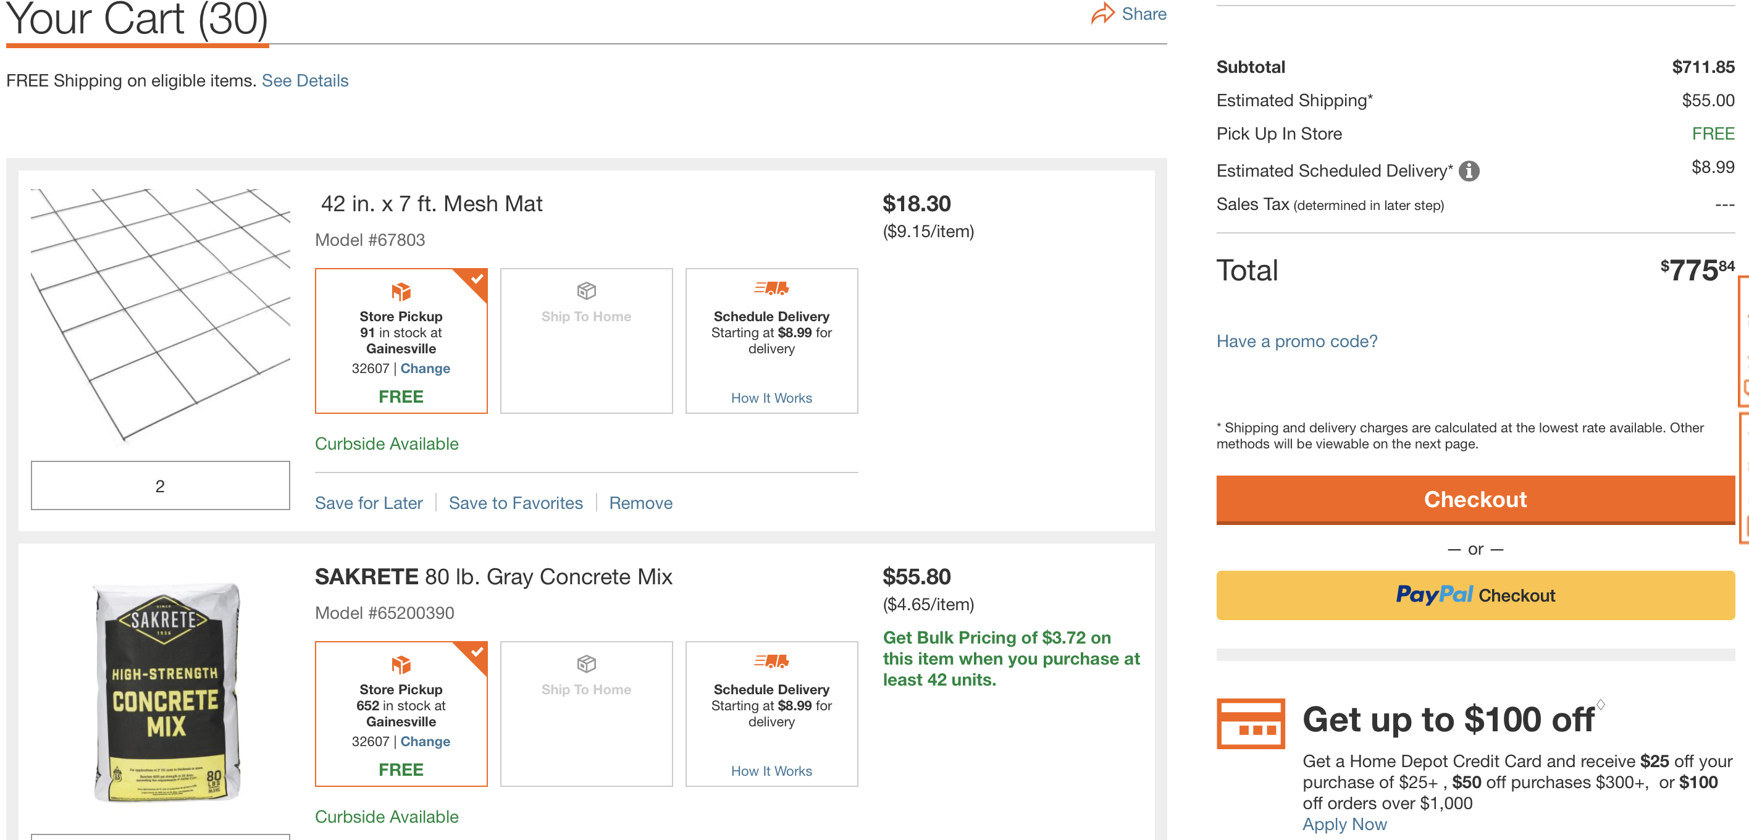
Task: Click Save for Later on Mesh Mat
Action: pos(369,503)
